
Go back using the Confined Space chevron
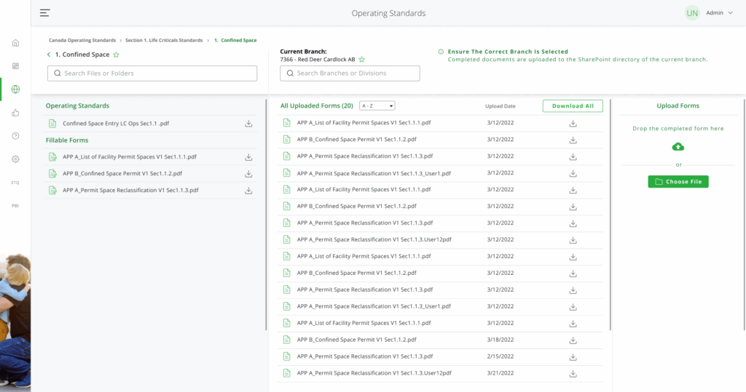(x=49, y=55)
